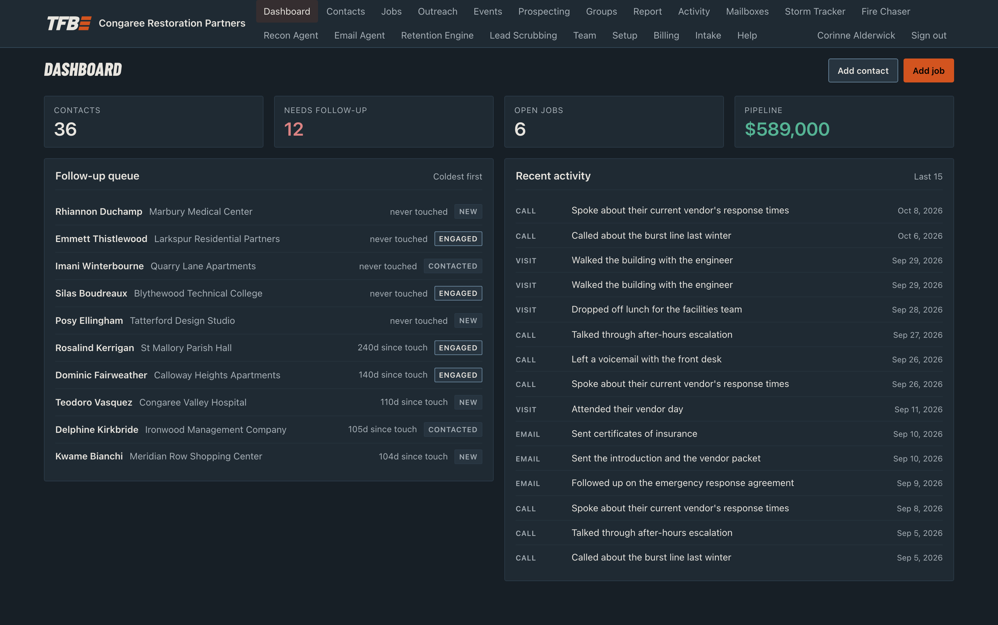Open the Needs Follow-up stat card
998x625 pixels.
coord(384,122)
